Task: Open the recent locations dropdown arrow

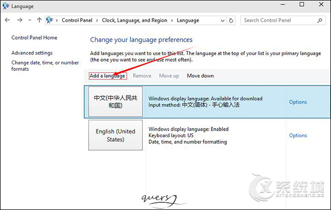Action: click(x=30, y=20)
